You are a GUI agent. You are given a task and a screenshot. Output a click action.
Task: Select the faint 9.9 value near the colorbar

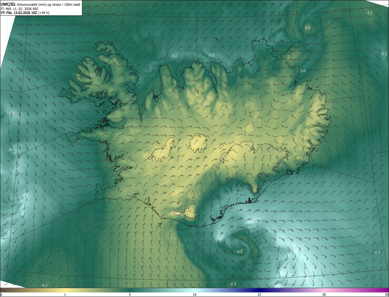click(x=308, y=280)
